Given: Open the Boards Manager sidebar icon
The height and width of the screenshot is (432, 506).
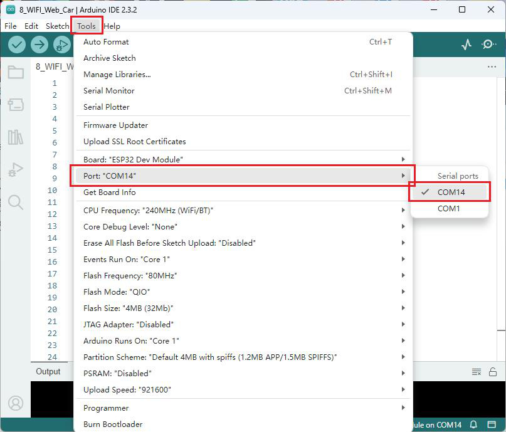Looking at the screenshot, I should pos(16,105).
